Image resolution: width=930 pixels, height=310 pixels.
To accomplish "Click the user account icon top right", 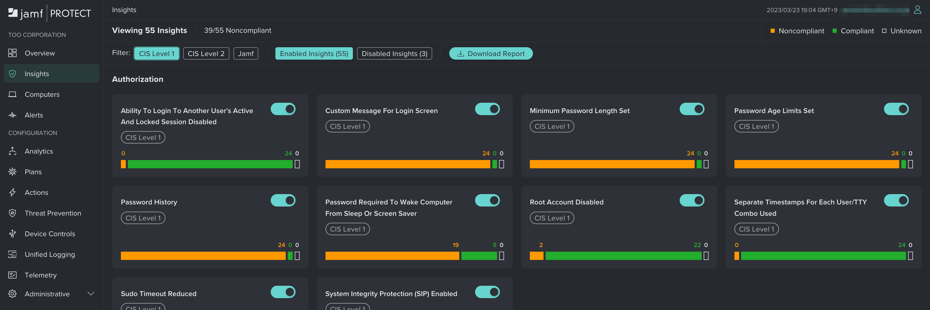I will (x=917, y=10).
